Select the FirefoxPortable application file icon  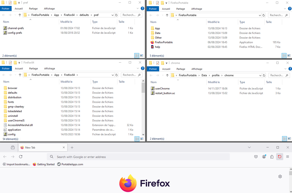coord(152,42)
